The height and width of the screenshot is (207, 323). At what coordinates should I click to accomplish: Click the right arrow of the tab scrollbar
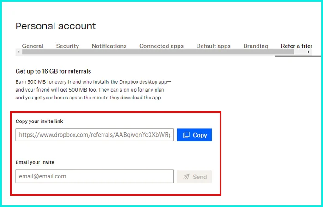point(309,52)
